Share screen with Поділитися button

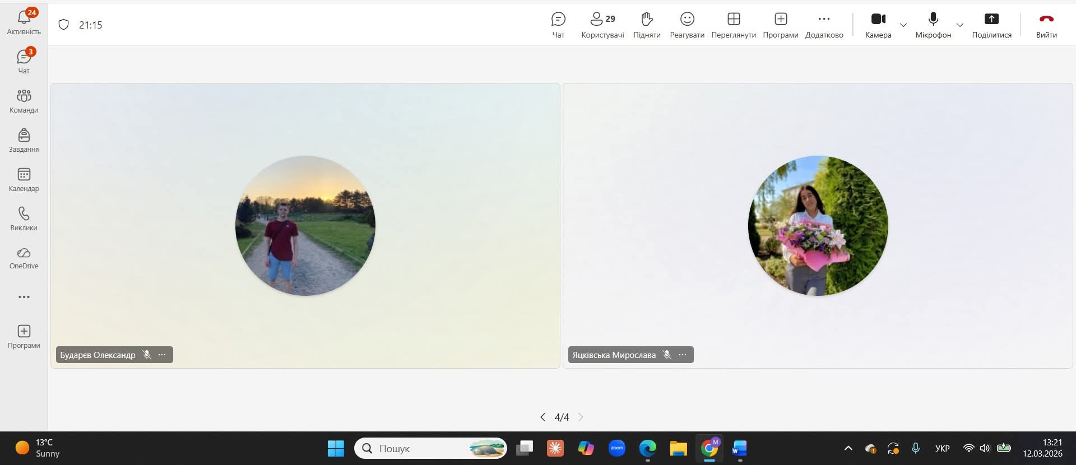coord(991,25)
